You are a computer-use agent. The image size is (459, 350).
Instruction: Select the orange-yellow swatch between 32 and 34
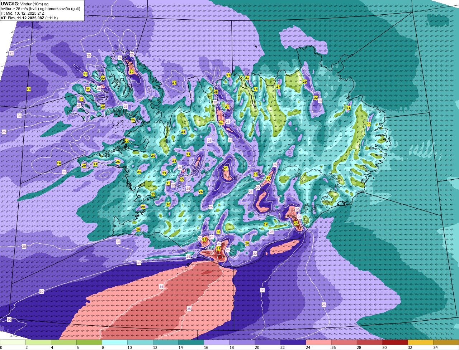tap(420, 342)
